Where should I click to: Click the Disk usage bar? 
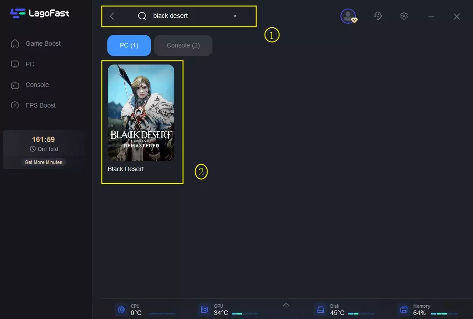pos(361,314)
